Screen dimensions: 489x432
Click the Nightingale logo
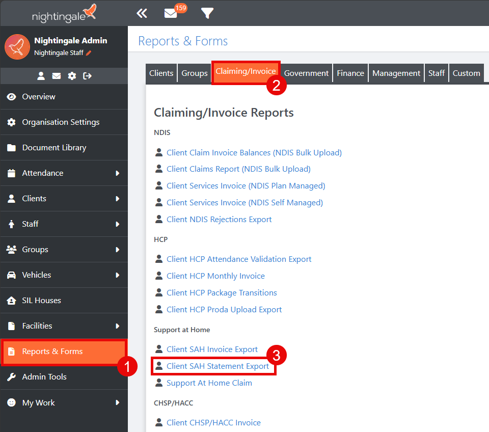[64, 14]
